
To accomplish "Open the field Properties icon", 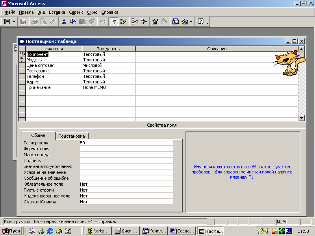I will click(155, 22).
